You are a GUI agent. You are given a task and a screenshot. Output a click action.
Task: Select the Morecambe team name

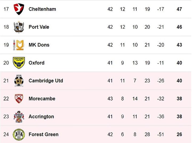[42, 99]
